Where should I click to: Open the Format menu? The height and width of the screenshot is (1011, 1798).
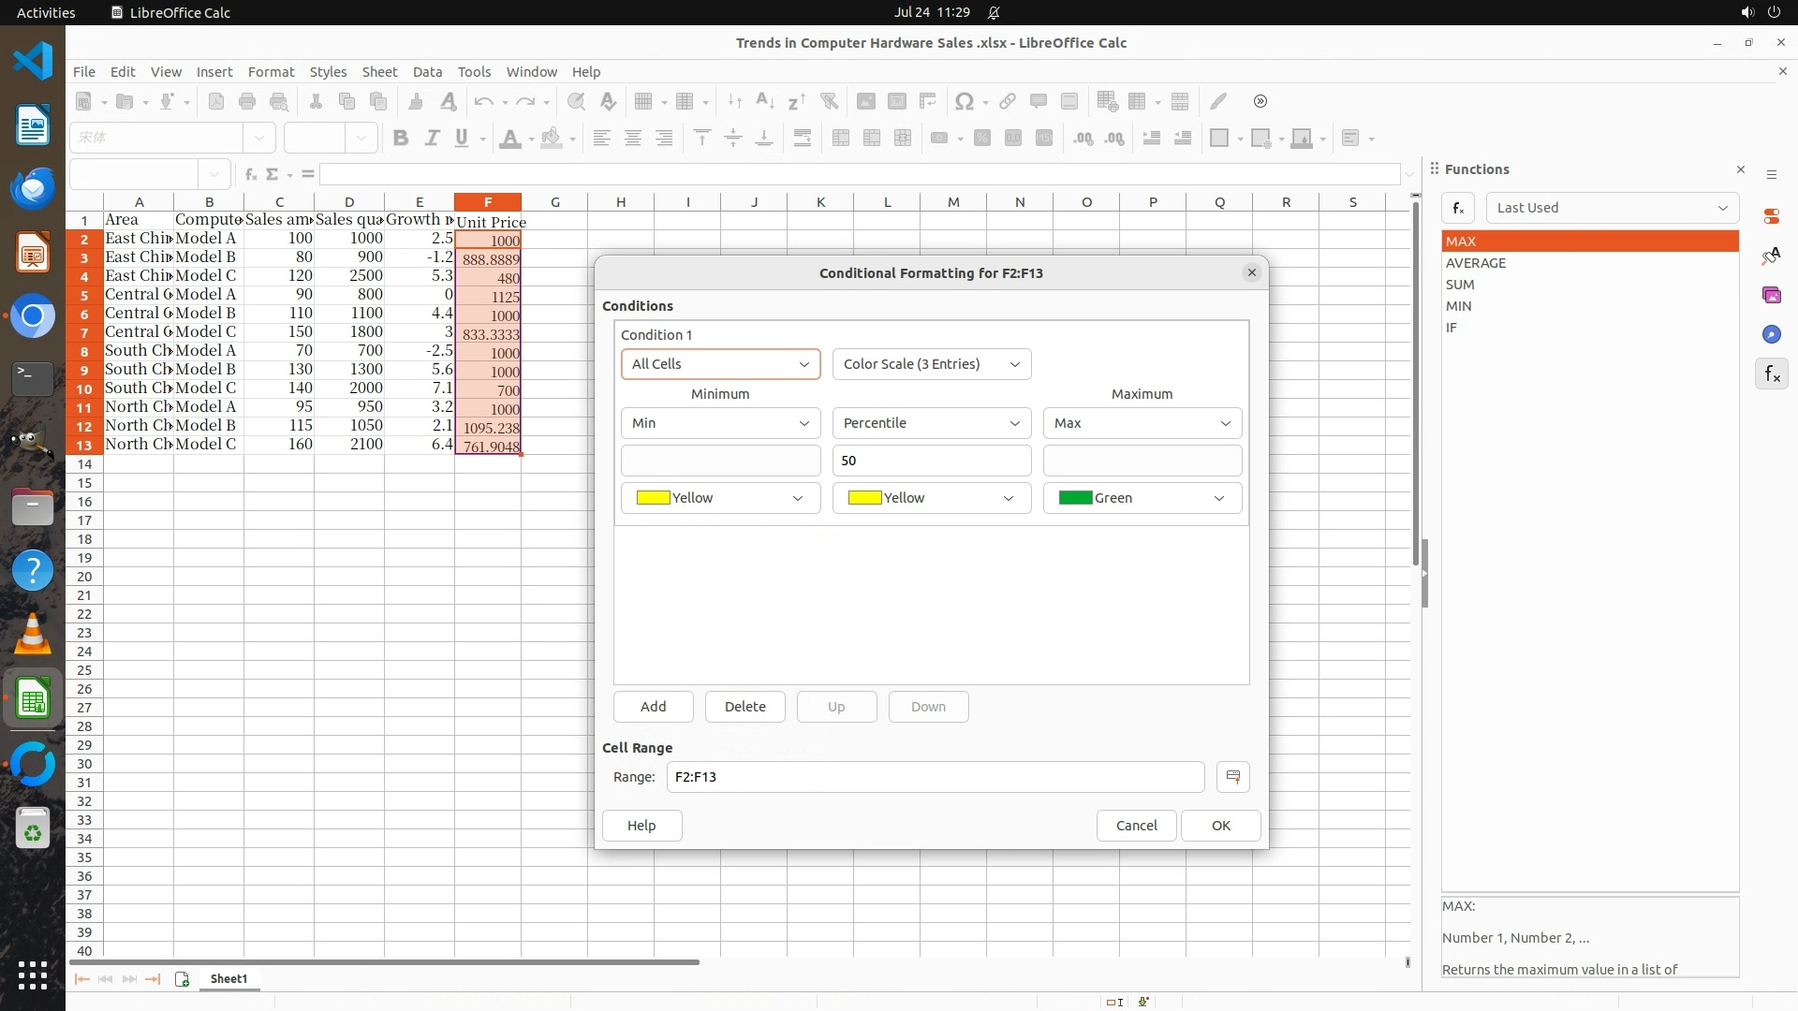pyautogui.click(x=271, y=72)
